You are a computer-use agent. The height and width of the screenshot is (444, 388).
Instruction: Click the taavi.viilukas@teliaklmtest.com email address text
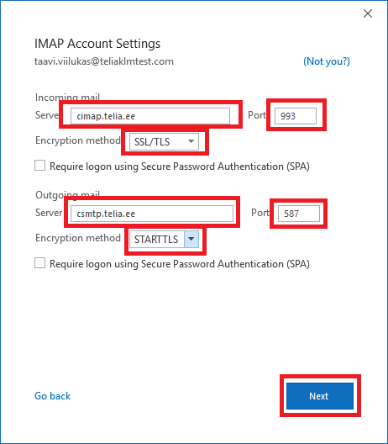coord(104,61)
